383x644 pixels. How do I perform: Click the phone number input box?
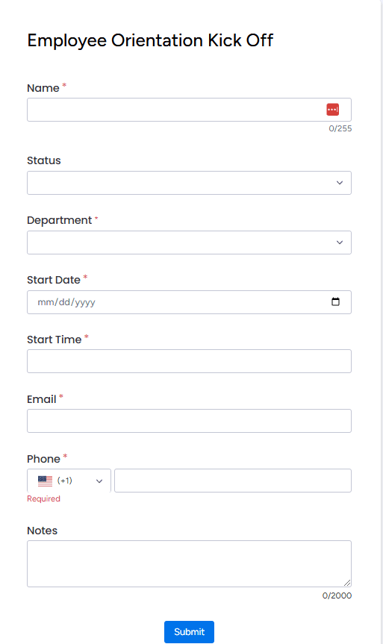233,481
